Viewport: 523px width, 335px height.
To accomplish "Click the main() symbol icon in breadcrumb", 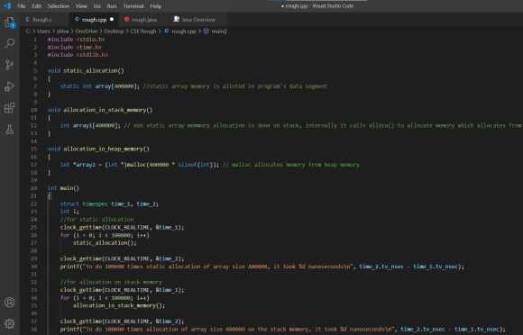I will 206,31.
